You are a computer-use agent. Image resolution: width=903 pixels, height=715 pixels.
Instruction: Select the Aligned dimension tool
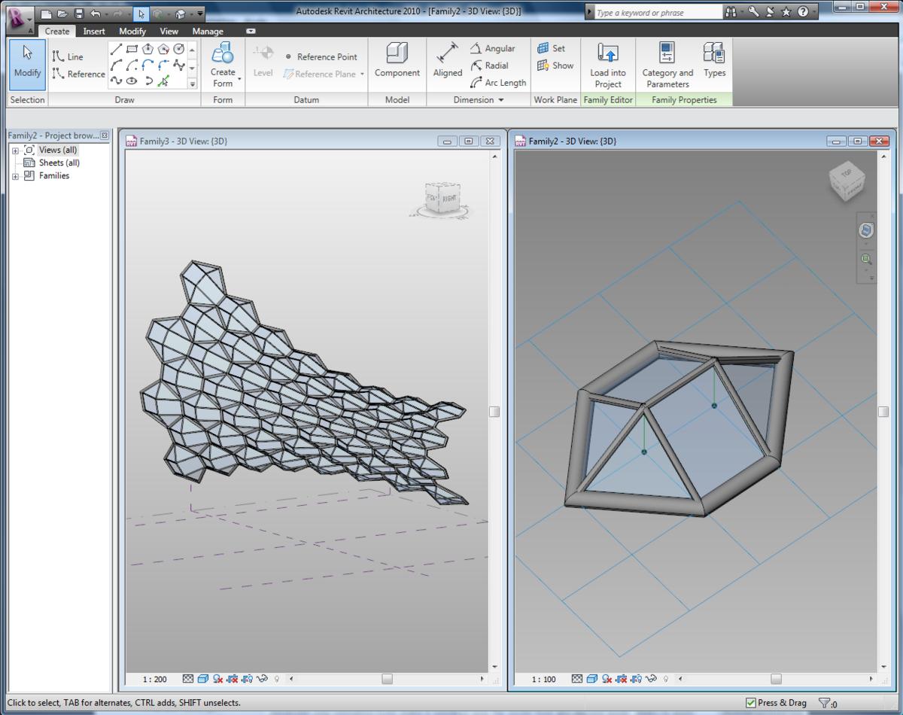pos(448,61)
